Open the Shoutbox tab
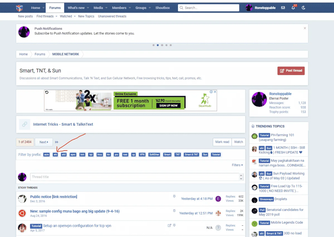Screen dimensions: 334x237 163,8
